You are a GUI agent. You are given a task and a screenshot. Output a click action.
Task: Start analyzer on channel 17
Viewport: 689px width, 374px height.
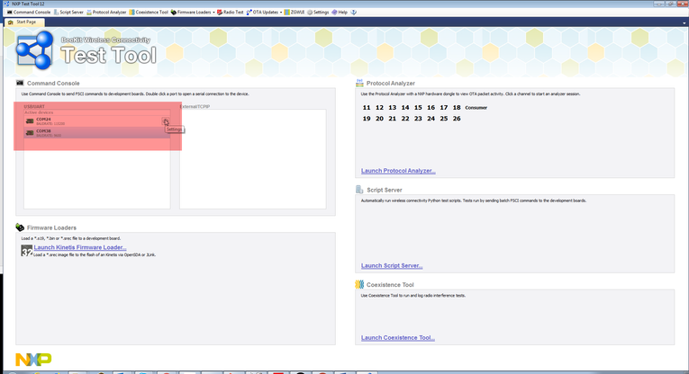444,107
